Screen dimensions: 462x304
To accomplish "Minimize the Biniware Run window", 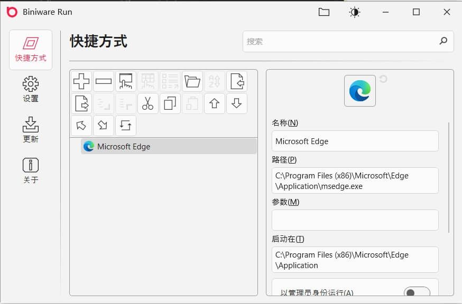I will pos(385,12).
